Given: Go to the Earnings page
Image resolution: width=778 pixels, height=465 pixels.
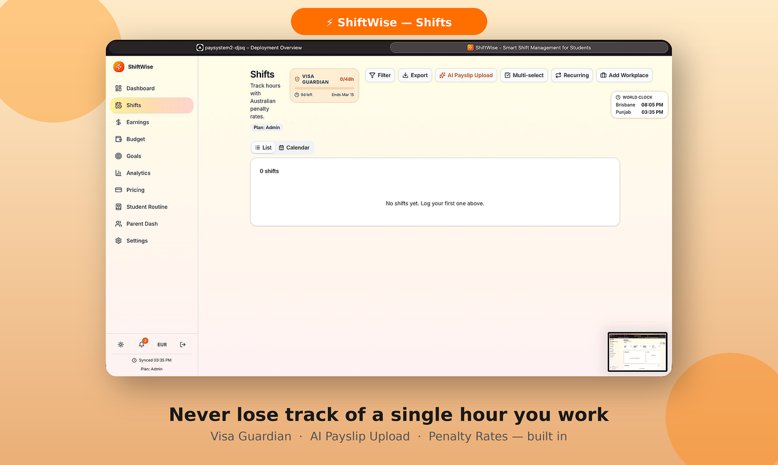Looking at the screenshot, I should [152, 122].
